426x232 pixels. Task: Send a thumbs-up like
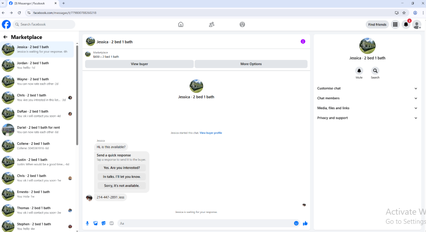305,223
